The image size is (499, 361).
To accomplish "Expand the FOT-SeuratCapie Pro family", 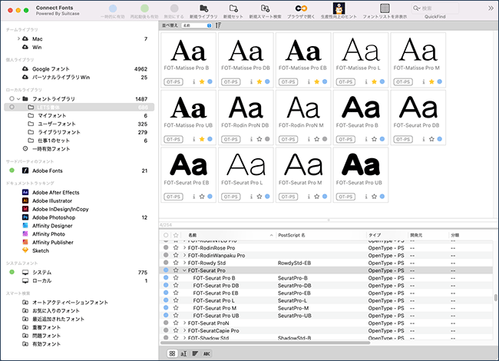I will point(184,331).
